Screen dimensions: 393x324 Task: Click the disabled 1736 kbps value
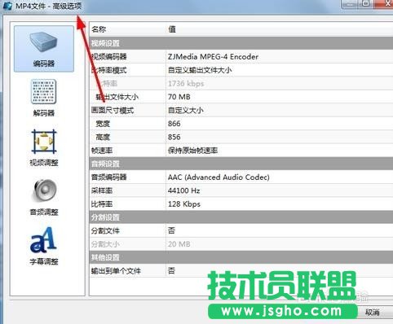(x=186, y=84)
